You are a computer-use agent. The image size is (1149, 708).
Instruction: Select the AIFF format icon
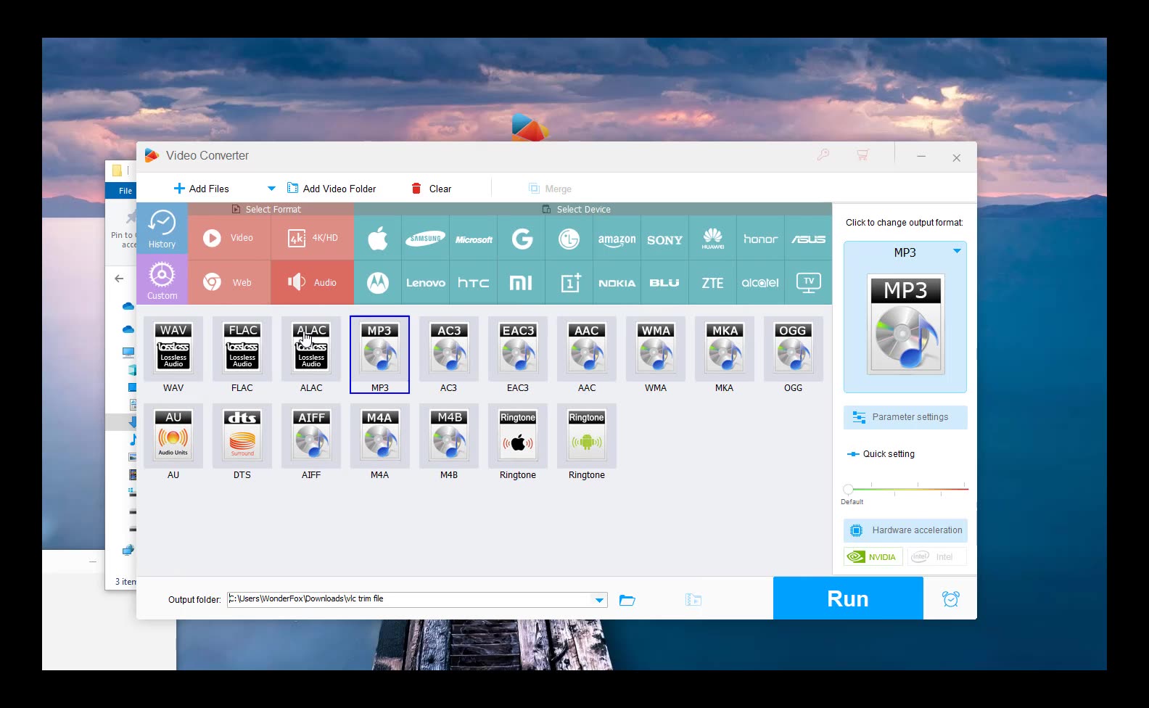[311, 435]
